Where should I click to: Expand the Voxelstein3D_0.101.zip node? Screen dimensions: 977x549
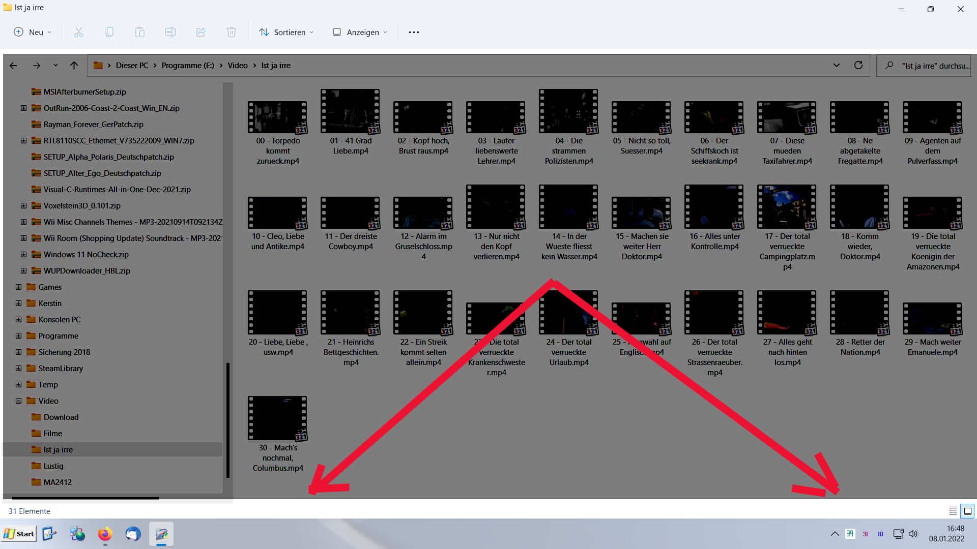(x=23, y=206)
